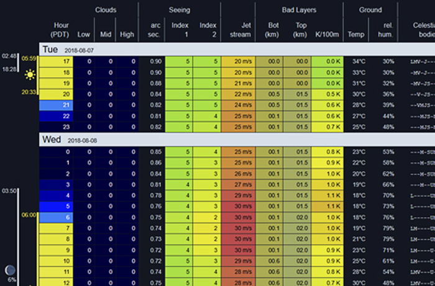Viewport: 435px width, 286px height.
Task: Click the 0.5 K gradient cell
Action: pyautogui.click(x=327, y=94)
